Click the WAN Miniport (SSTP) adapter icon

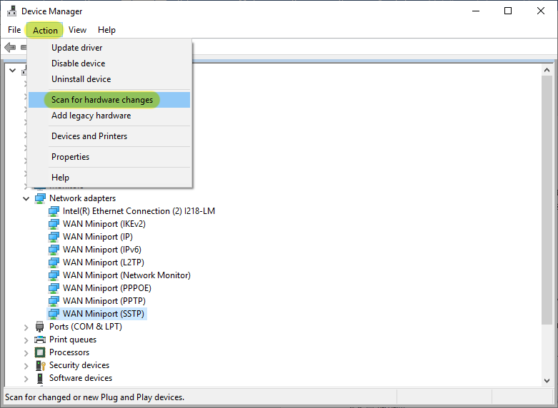pyautogui.click(x=54, y=313)
